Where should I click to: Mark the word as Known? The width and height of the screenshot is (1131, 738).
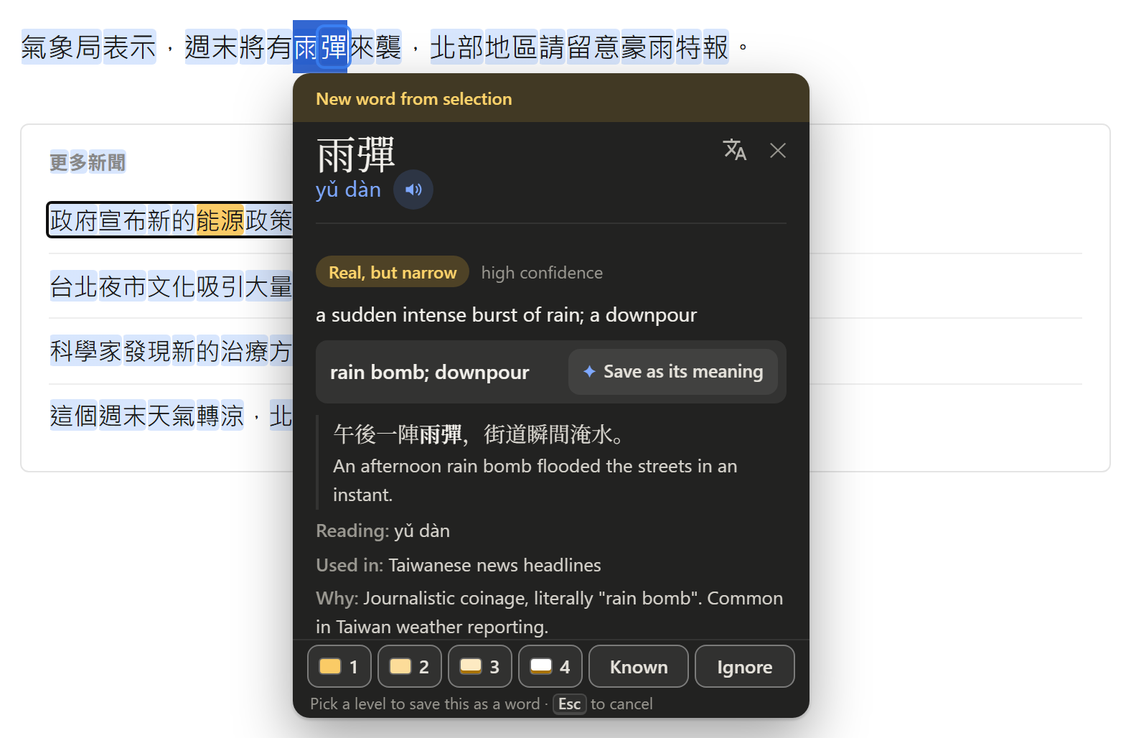639,667
